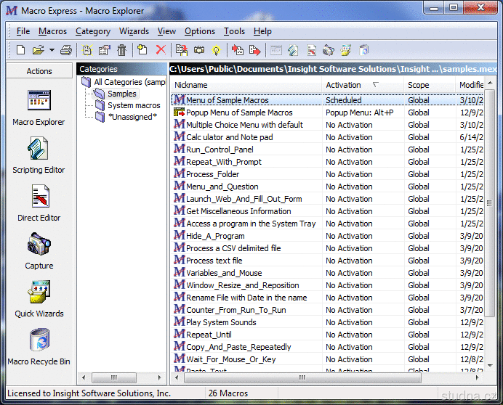Select the *Unassigned* category in the tree

click(132, 117)
